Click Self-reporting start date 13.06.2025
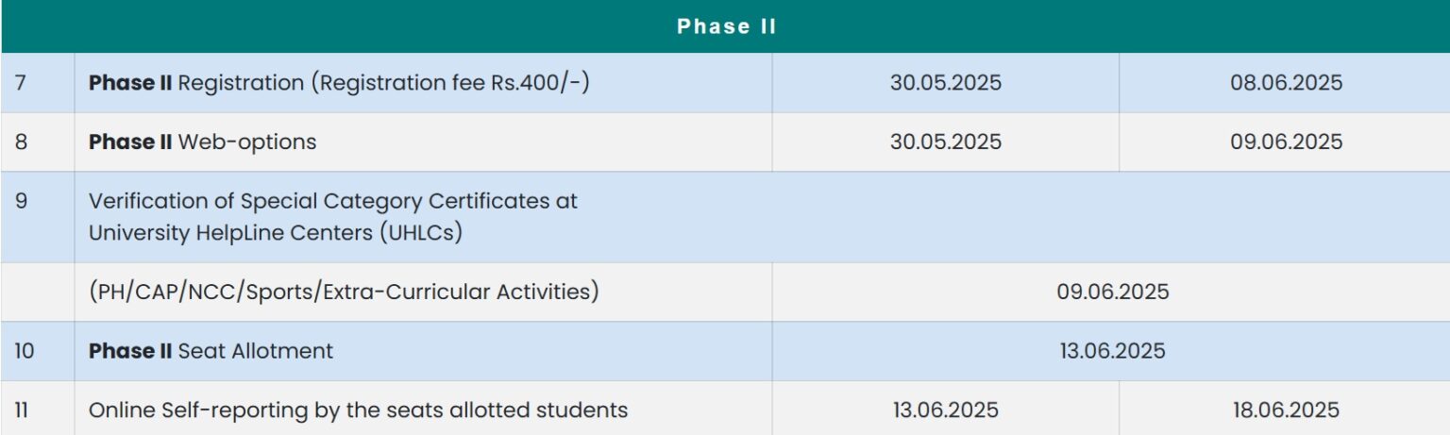This screenshot has width=1450, height=435. click(x=945, y=410)
